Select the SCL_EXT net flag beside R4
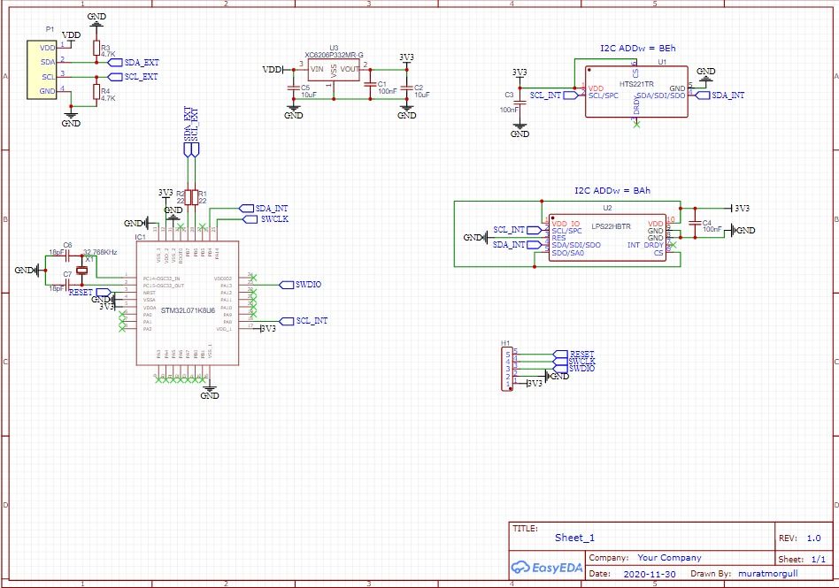 click(134, 77)
